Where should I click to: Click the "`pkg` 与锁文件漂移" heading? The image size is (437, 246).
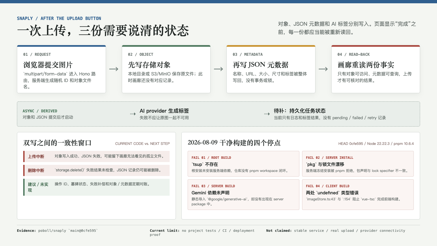pos(325,164)
